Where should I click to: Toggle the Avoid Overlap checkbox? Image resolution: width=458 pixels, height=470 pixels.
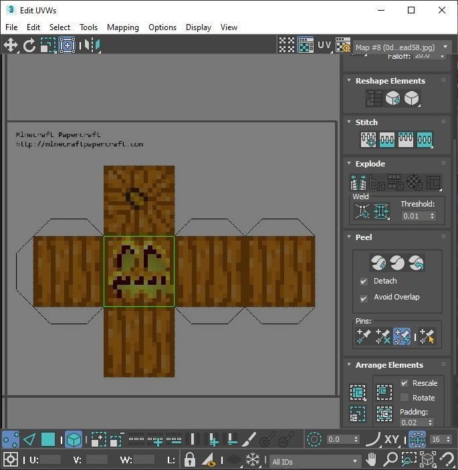coord(364,299)
